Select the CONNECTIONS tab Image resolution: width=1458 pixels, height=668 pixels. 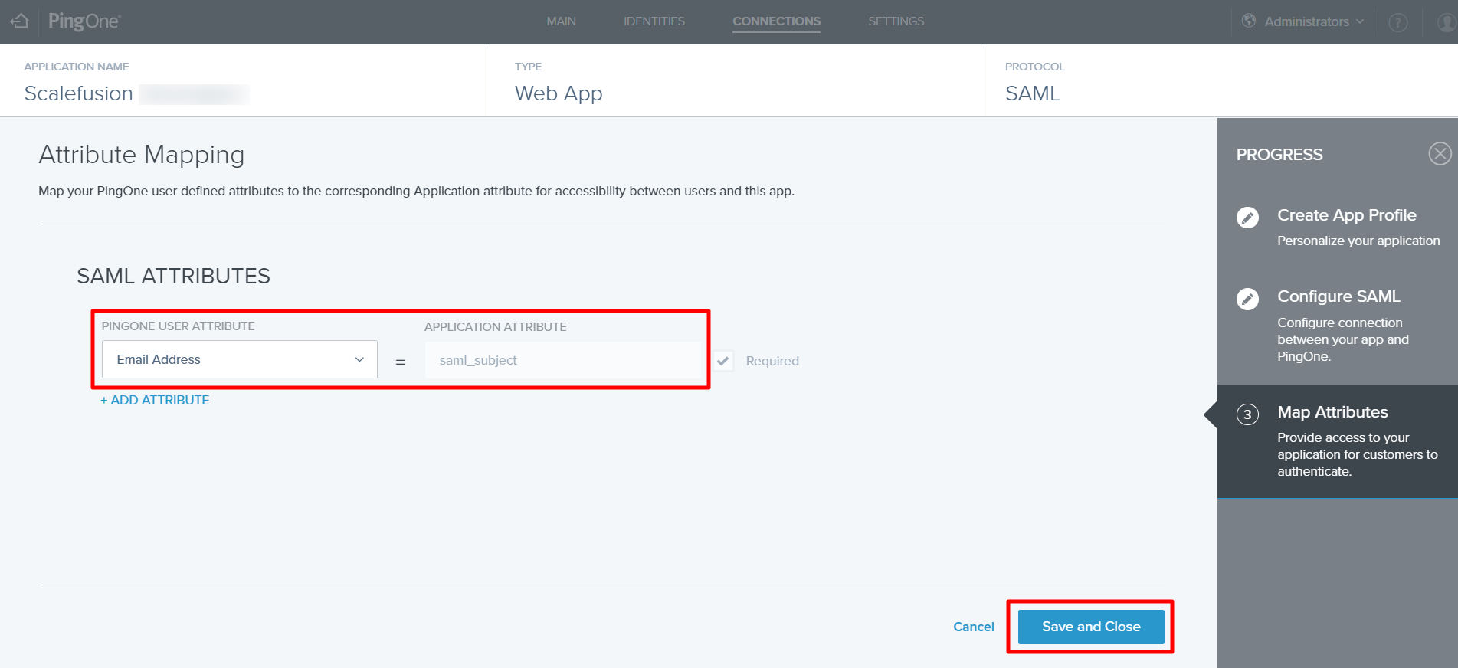pos(776,21)
